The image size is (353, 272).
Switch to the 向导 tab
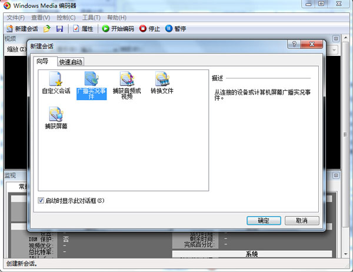(43, 61)
